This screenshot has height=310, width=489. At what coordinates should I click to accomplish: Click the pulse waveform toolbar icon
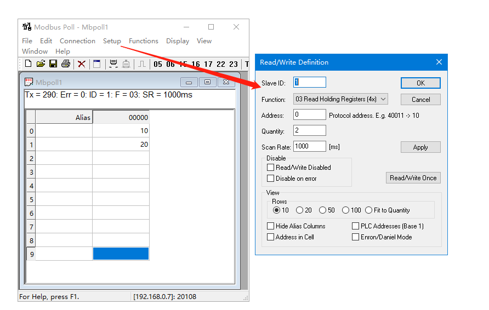(141, 64)
